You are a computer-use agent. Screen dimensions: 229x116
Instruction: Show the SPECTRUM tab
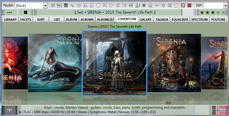coord(200,20)
